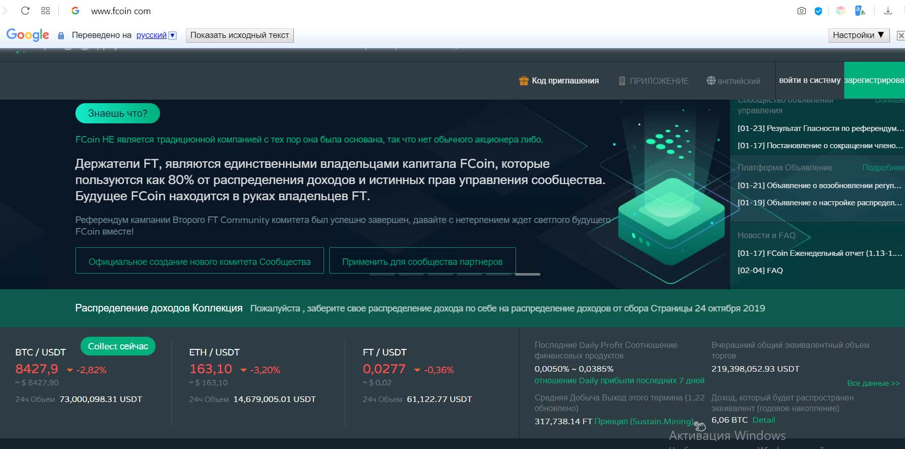Take a screenshot with the camera icon

(801, 11)
